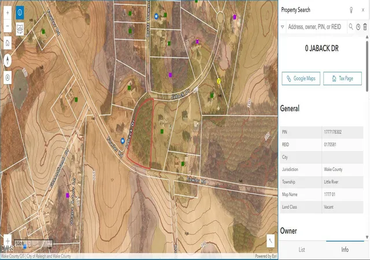This screenshot has width=370, height=260.
Task: Focus the Address, owner, PIN search field
Action: point(316,27)
